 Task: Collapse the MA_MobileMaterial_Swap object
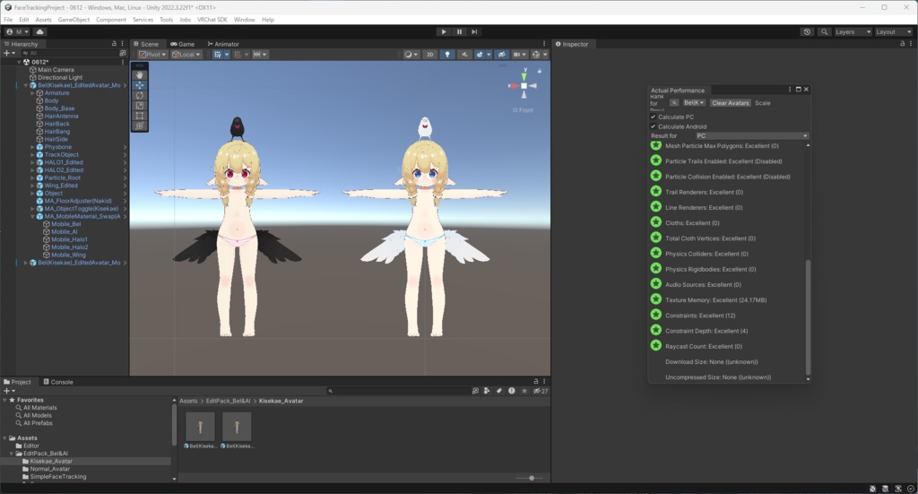pos(33,216)
